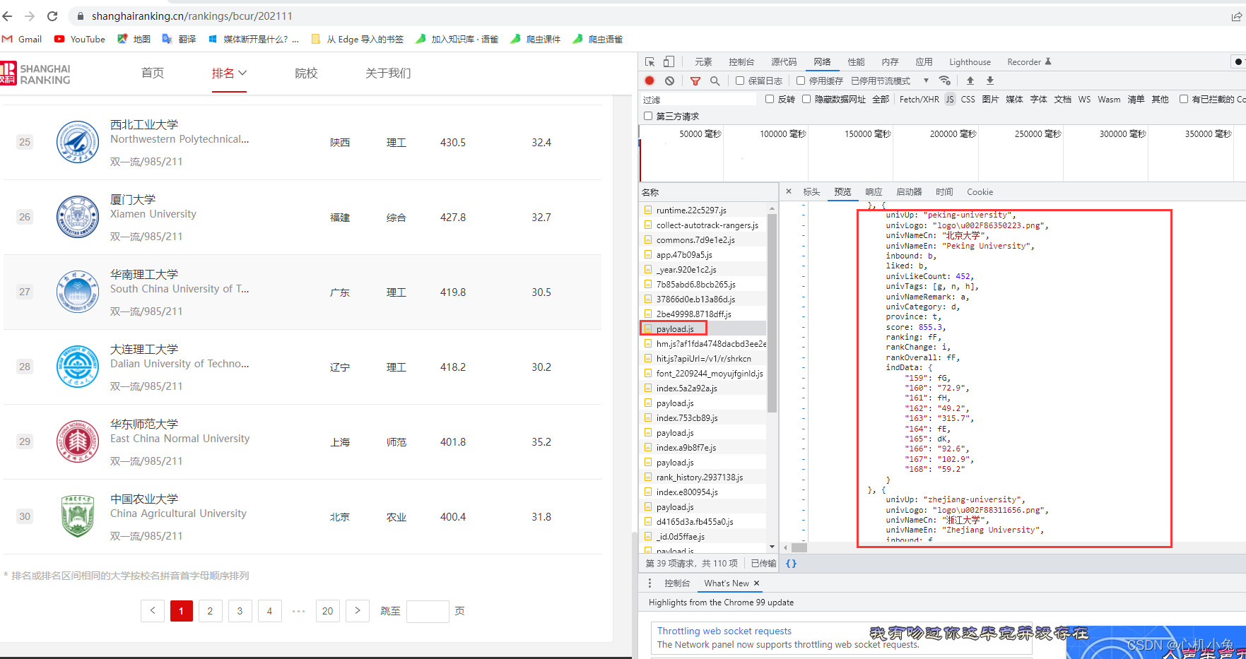Viewport: 1246px width, 659px height.
Task: Filter requests by 全部
Action: tap(881, 99)
